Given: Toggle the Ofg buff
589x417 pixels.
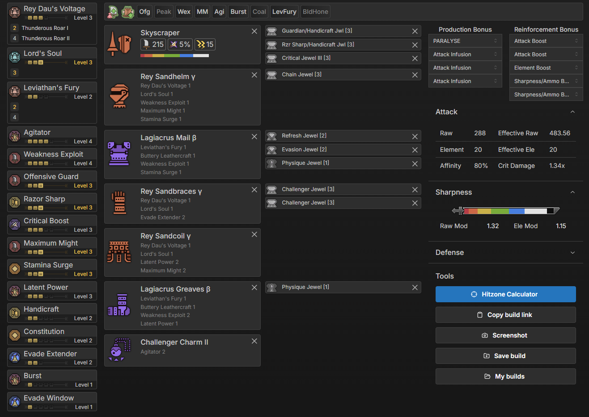Looking at the screenshot, I should [x=144, y=12].
